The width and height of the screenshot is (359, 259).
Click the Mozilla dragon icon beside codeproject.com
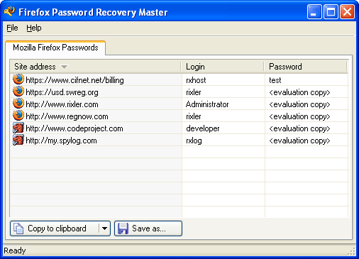(18, 128)
